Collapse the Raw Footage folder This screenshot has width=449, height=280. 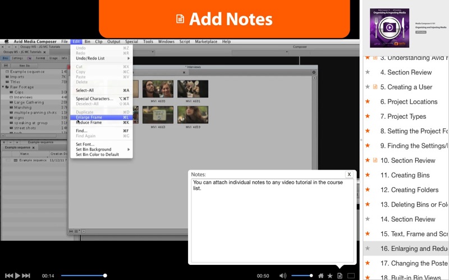(x=3, y=87)
